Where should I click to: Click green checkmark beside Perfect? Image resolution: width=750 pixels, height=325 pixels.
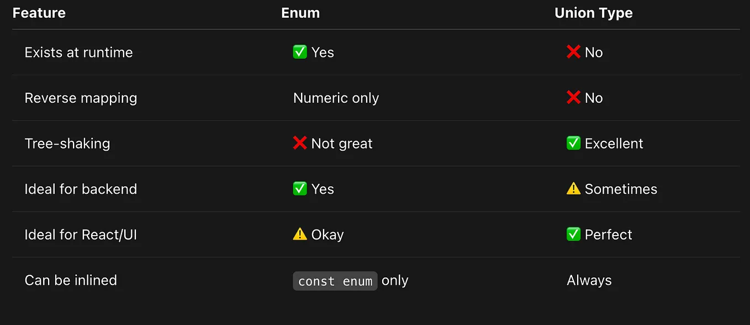(574, 234)
